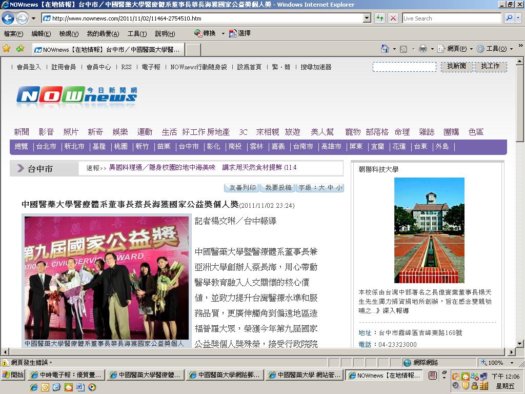Select 高雄市 in the purple region bar

click(332, 146)
